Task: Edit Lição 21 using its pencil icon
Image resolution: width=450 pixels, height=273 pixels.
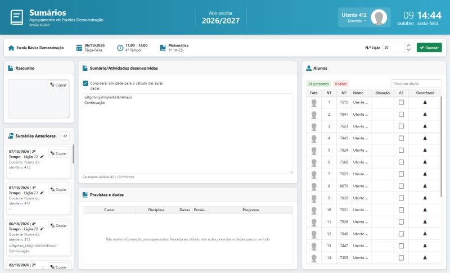Action: pos(42,193)
